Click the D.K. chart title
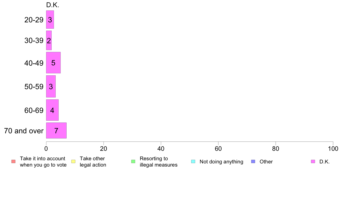The image size is (341, 211). pos(53,5)
